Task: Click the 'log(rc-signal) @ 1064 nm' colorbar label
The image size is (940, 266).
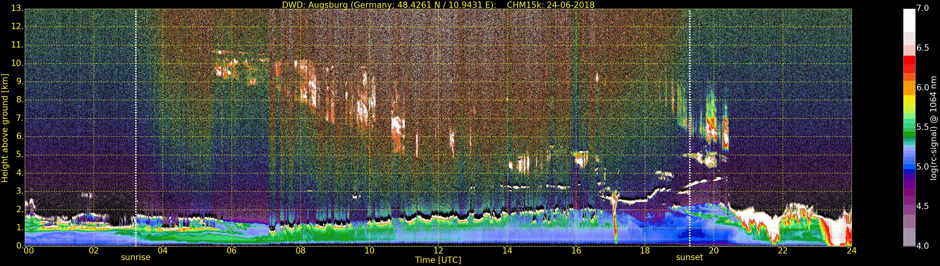Action: [933, 128]
